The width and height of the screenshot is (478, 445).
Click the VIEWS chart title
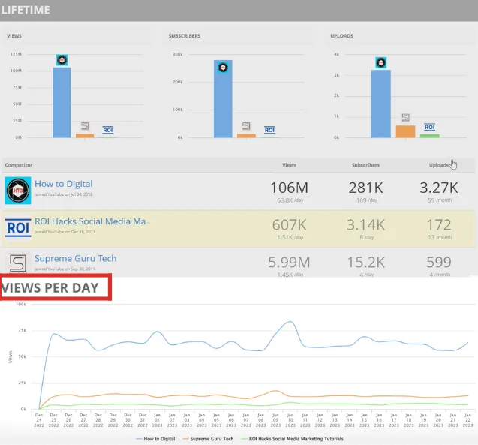[14, 36]
